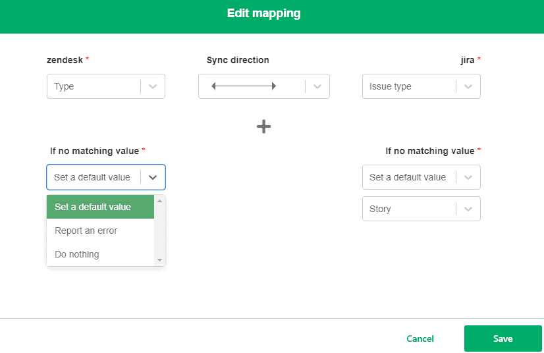
Task: Click the 'Edit mapping' header title
Action: 263,13
